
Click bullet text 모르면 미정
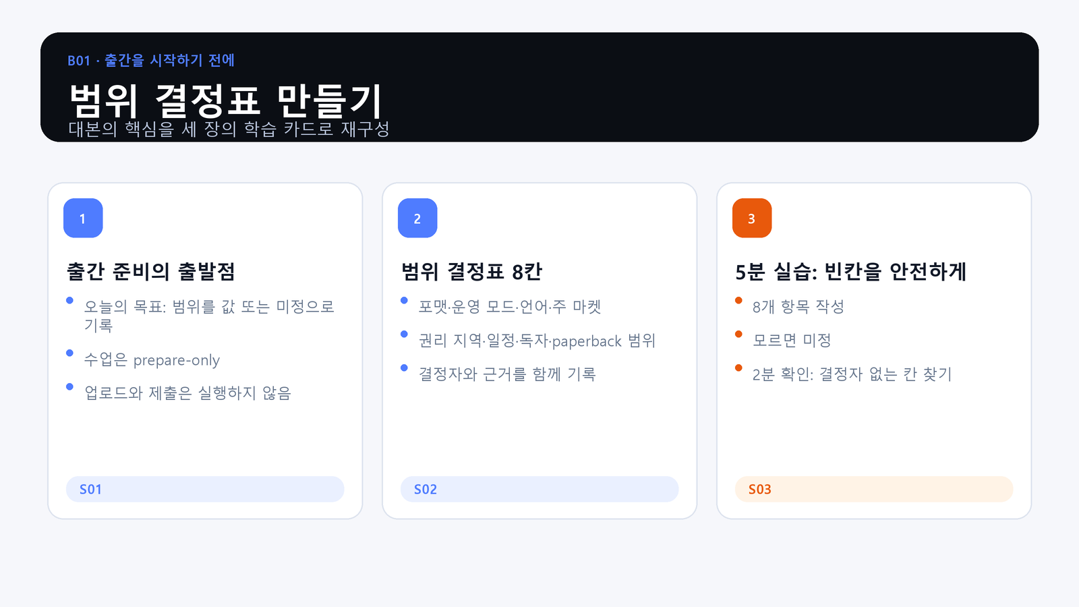pyautogui.click(x=792, y=341)
